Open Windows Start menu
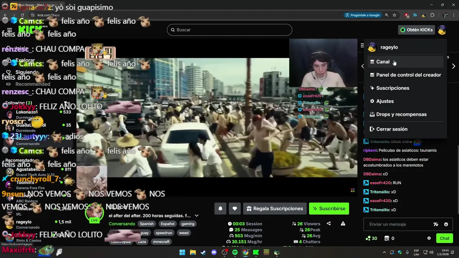This screenshot has width=459, height=258. pos(182,252)
